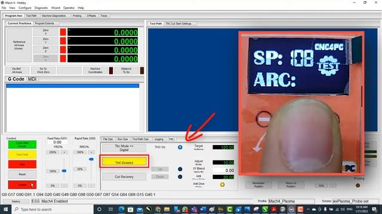Click the Reset button
The height and width of the screenshot is (214, 382).
pos(22,174)
